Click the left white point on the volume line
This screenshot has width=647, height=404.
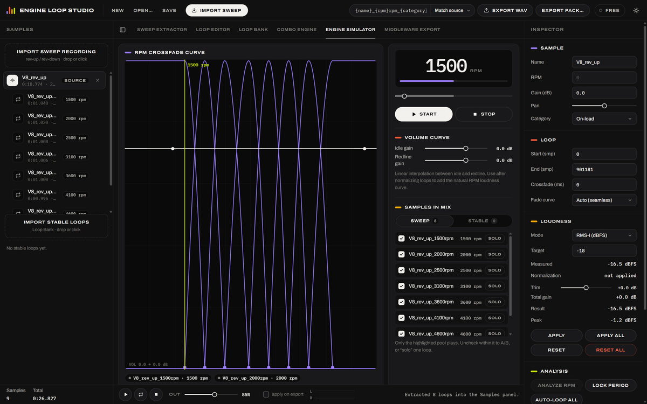coord(173,149)
